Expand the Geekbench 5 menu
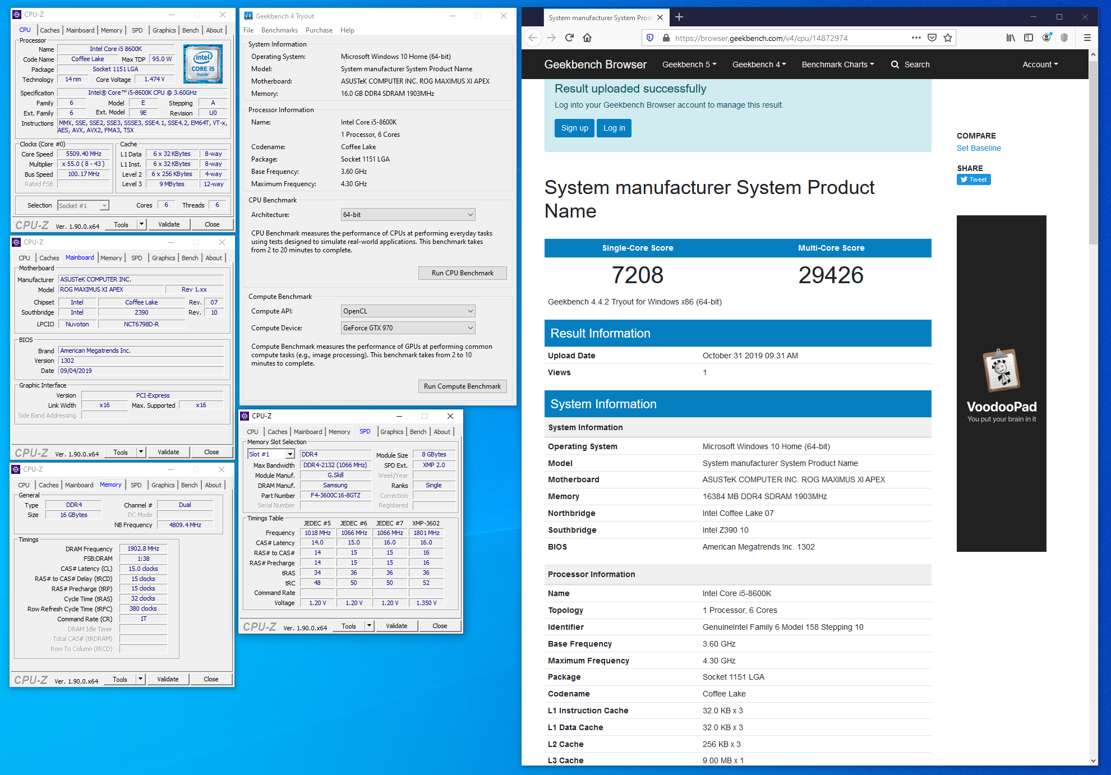Viewport: 1111px width, 775px height. [689, 64]
